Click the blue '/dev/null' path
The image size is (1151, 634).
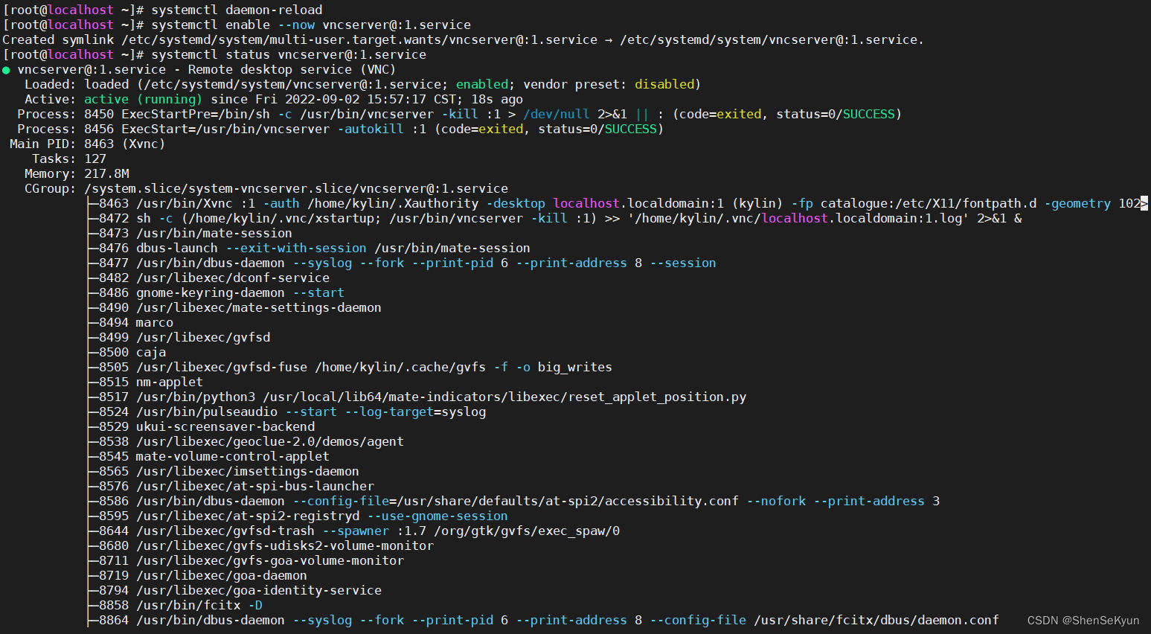557,114
